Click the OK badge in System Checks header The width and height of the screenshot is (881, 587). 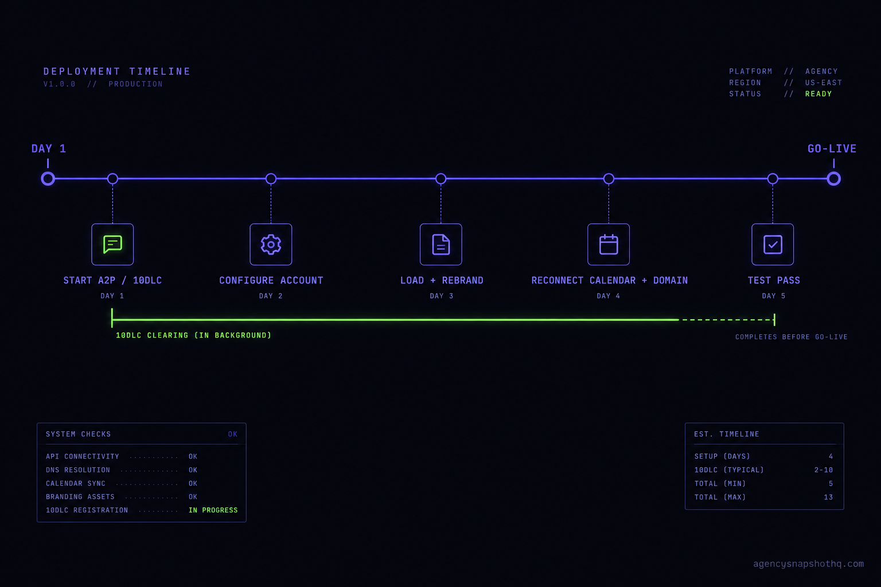(x=233, y=434)
